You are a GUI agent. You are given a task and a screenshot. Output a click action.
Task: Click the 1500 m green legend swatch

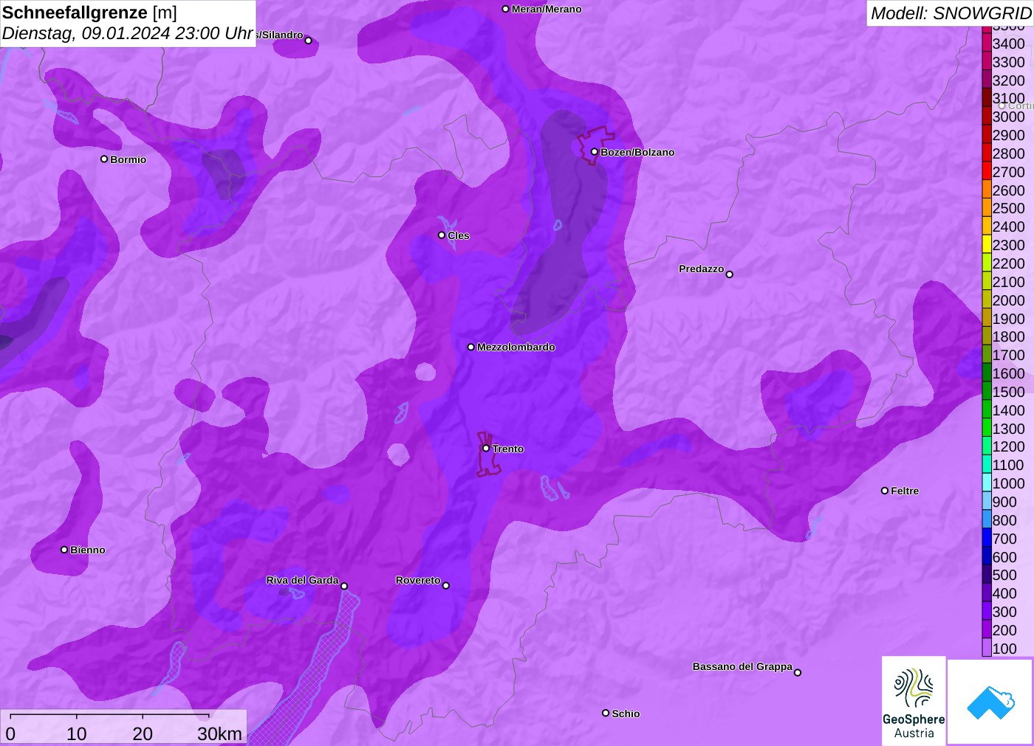pyautogui.click(x=987, y=392)
